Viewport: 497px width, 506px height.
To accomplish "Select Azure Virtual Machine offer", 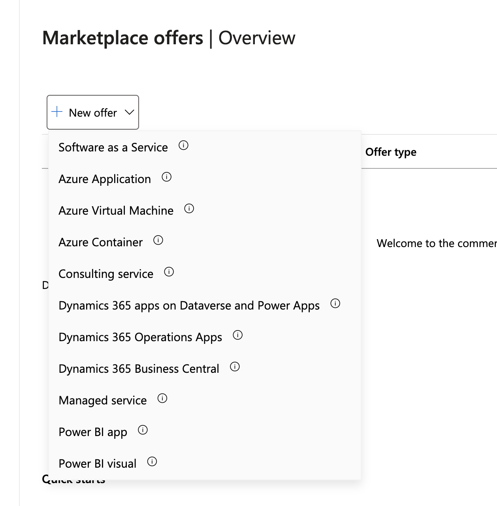I will (116, 210).
